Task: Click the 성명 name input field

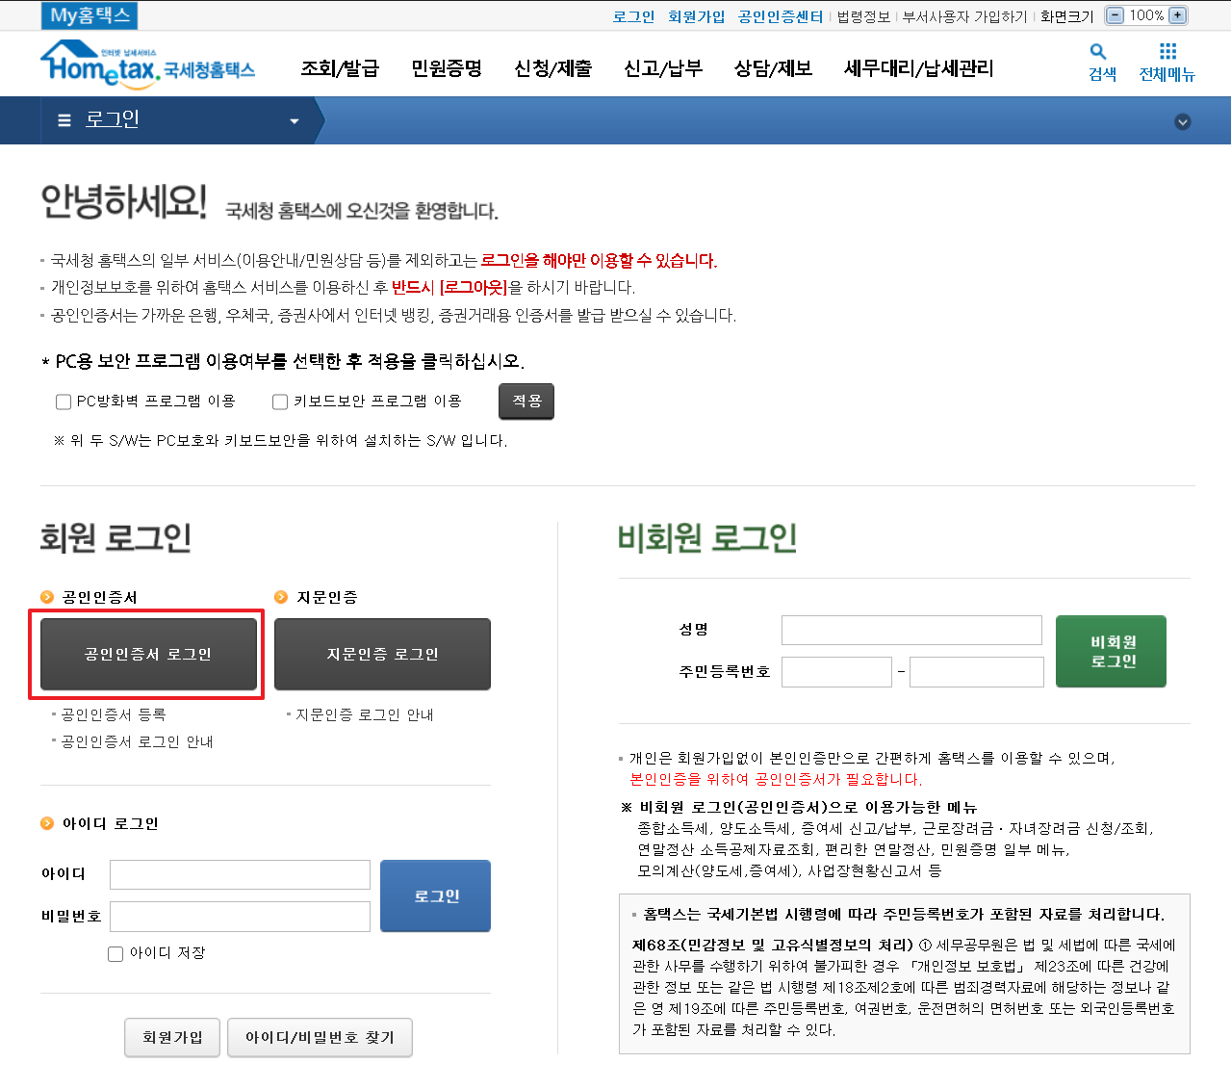Action: (x=910, y=630)
